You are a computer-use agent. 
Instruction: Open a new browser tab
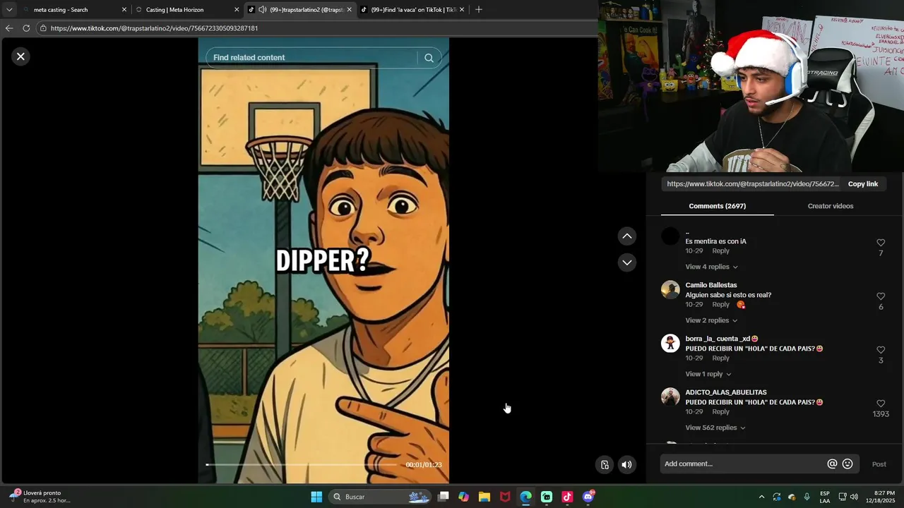click(479, 10)
